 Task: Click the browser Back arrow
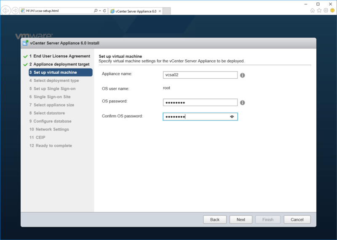(x=6, y=11)
